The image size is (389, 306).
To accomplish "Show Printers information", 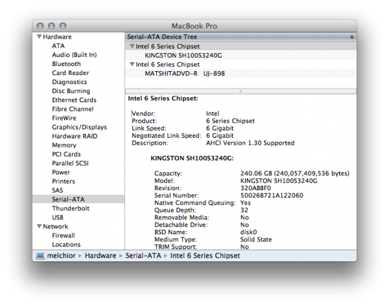I will [x=64, y=182].
